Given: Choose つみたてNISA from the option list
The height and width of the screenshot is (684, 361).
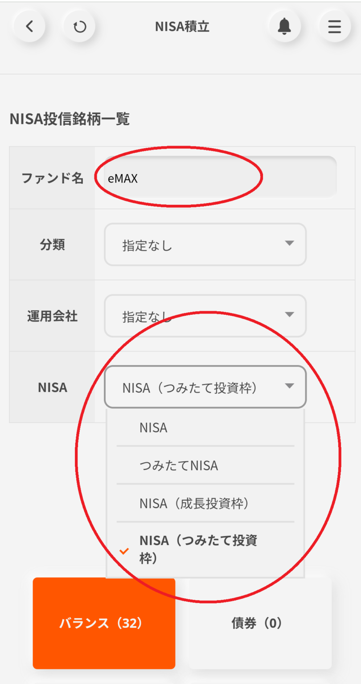Looking at the screenshot, I should click(x=205, y=465).
